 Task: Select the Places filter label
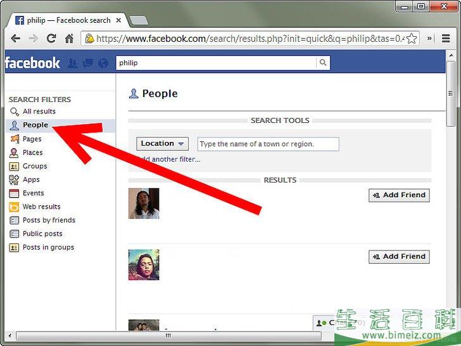click(x=33, y=152)
